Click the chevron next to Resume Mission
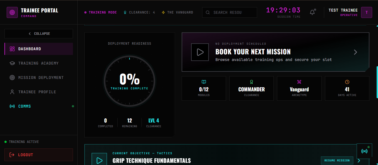Screen dimensions: 378x165 click(x=359, y=161)
